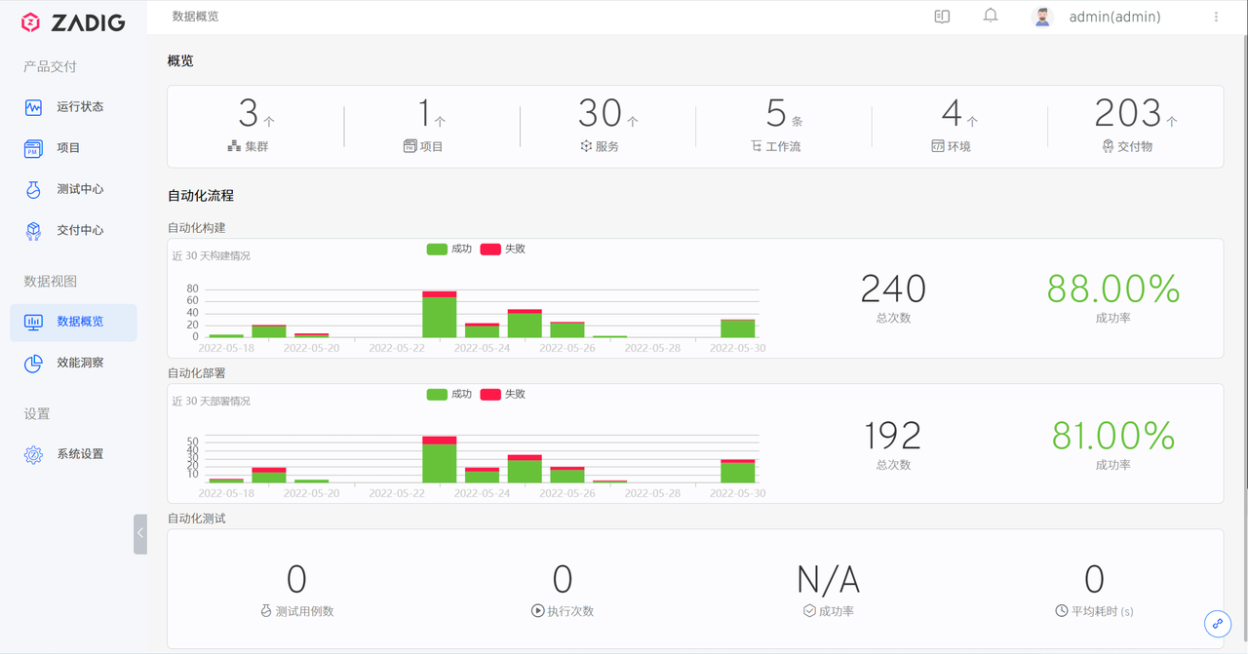Click the 测试中心 flask icon
Screen dimensions: 1248x654
[x=33, y=189]
